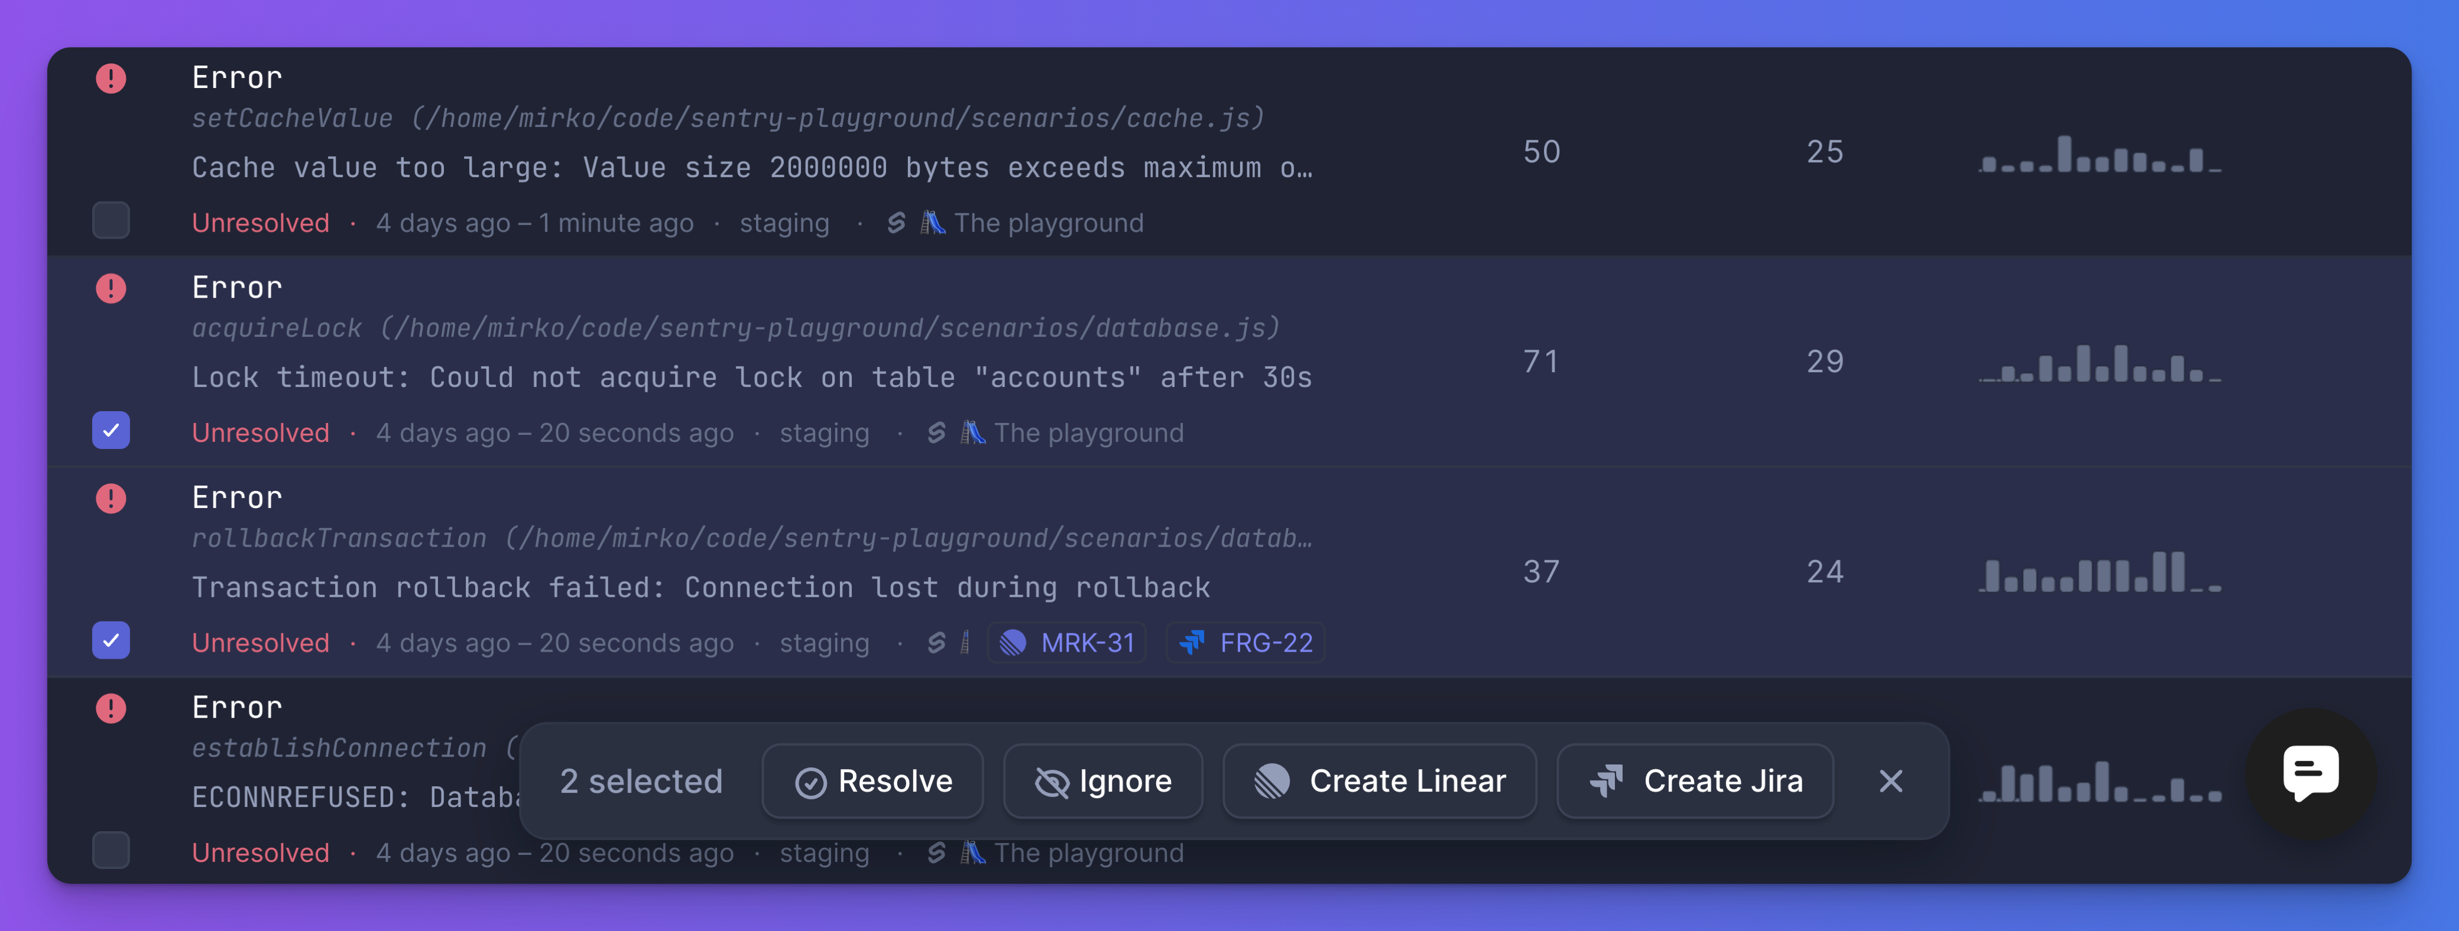Dismiss the selection action bar
2459x931 pixels.
(1890, 781)
